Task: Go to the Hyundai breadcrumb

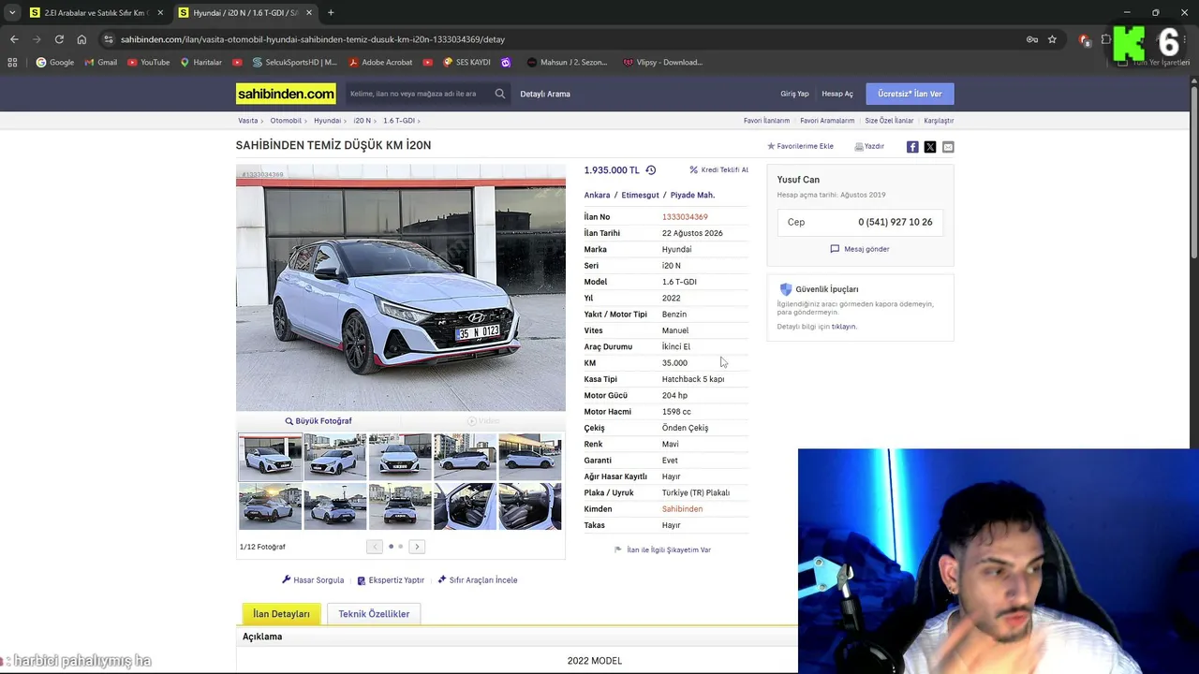Action: coord(327,121)
